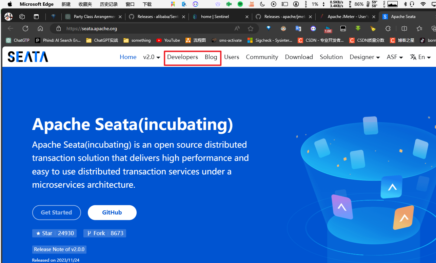Close the Party Class Arrangement tab

coord(120,17)
